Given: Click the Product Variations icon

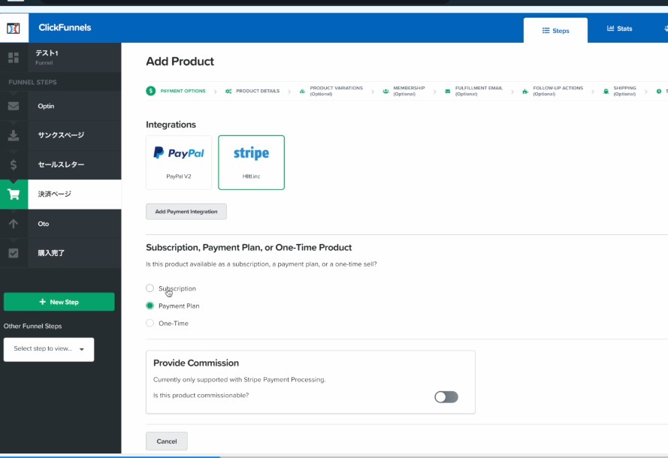Looking at the screenshot, I should click(x=302, y=91).
